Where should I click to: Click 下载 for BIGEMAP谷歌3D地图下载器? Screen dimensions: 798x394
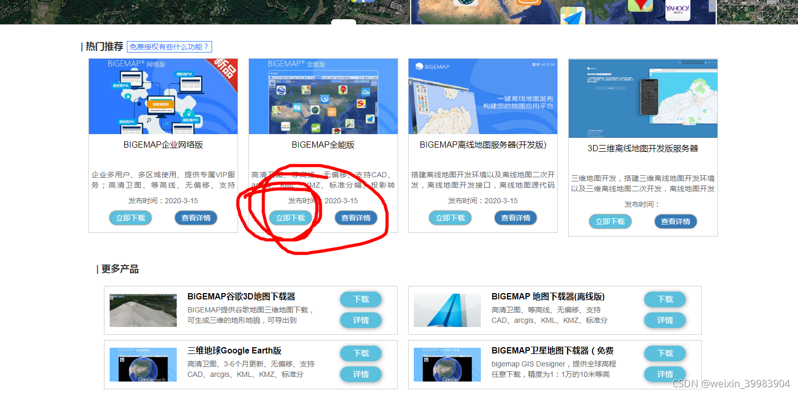click(x=360, y=299)
